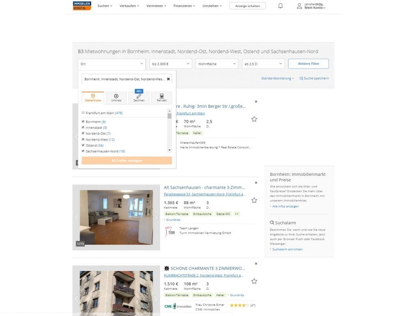Viewport: 415px width, 316px height.
Task: Open the Finanzieren menu
Action: (x=184, y=6)
